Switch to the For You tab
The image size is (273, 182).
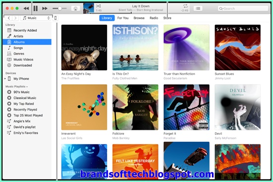tap(123, 18)
